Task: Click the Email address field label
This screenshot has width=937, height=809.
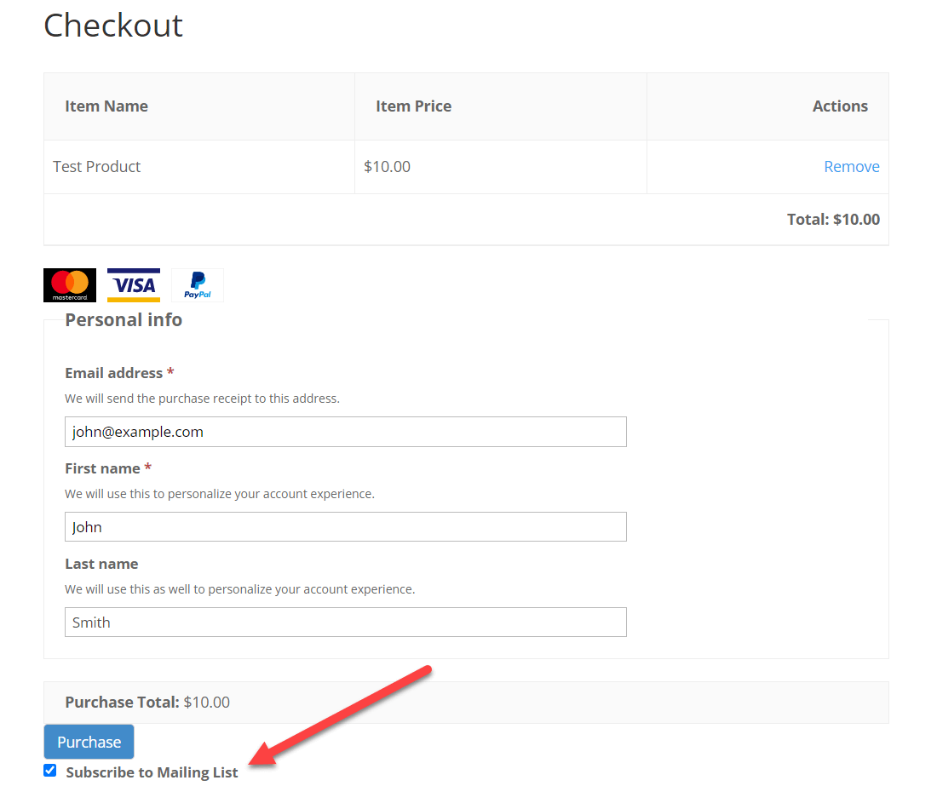Action: (114, 373)
